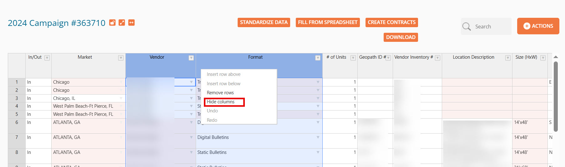Open the Format column filter arrow

tap(318, 58)
